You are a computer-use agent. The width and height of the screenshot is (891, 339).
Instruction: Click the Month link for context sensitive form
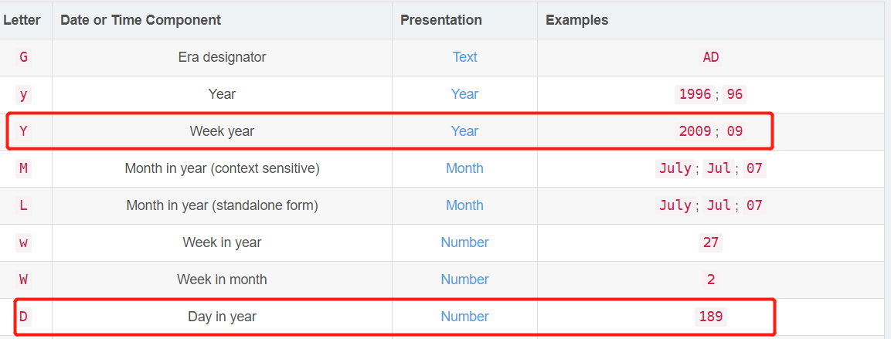point(464,168)
